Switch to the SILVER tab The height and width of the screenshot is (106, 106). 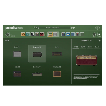[x=83, y=47]
